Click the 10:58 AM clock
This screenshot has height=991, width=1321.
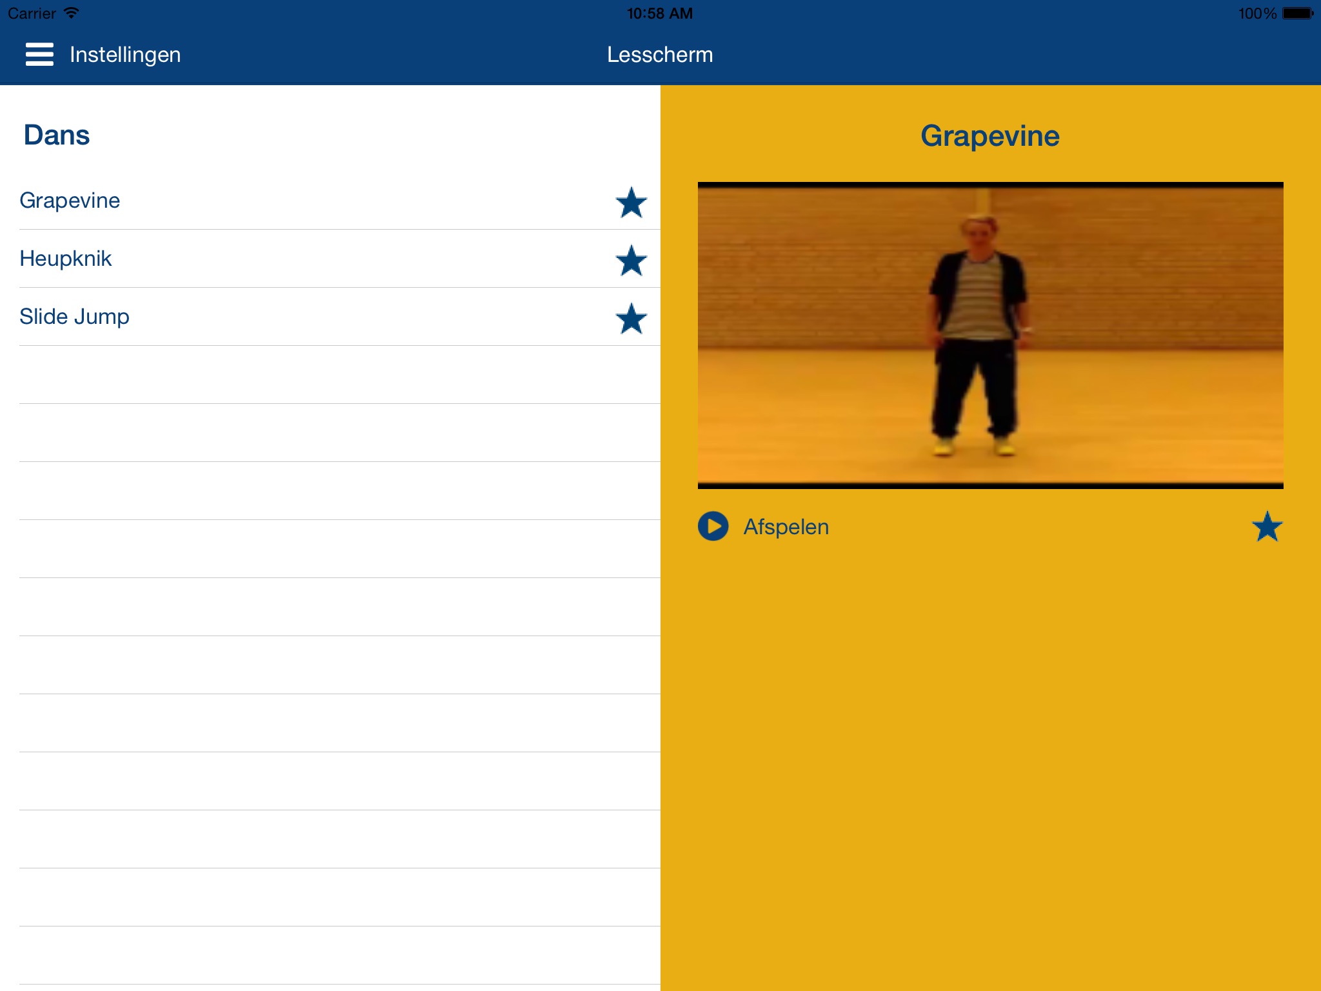click(x=660, y=14)
